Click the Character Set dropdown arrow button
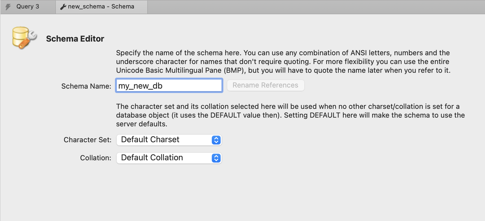This screenshot has height=221, width=485. click(x=216, y=140)
